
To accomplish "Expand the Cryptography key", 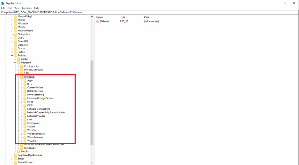I will point(18,66).
